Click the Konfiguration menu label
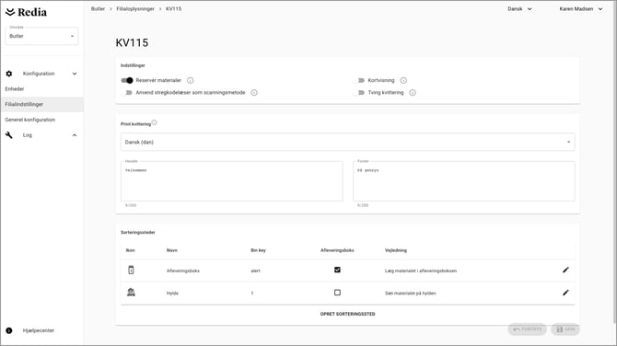617x346 pixels. click(x=39, y=74)
